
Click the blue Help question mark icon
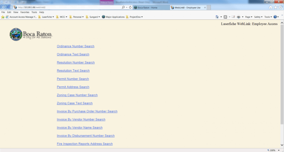pyautogui.click(x=275, y=17)
